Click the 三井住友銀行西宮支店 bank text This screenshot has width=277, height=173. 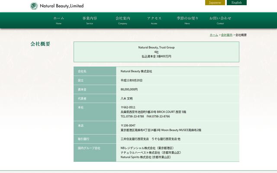[135, 139]
